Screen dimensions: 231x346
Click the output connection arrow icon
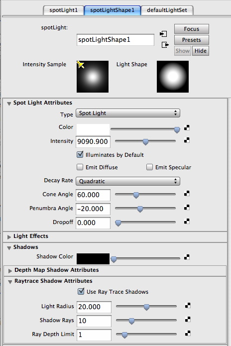pyautogui.click(x=165, y=45)
